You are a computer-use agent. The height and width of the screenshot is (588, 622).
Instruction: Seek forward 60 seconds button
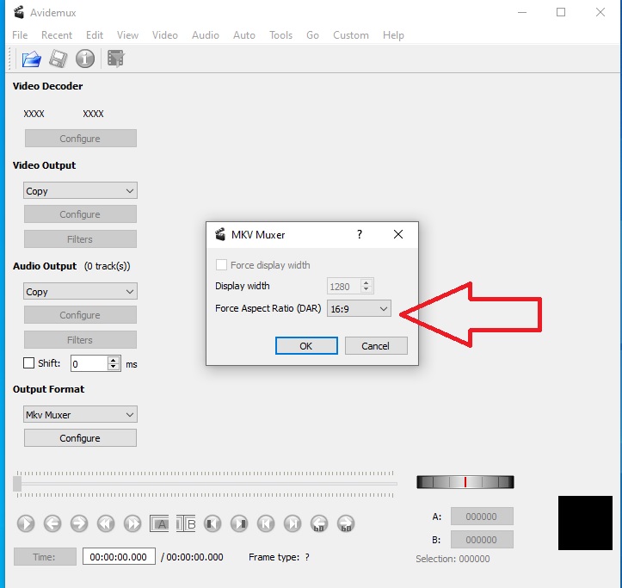346,523
